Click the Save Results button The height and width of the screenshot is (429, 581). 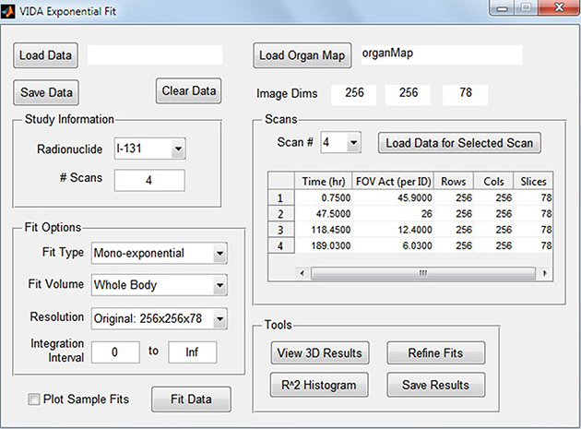435,385
